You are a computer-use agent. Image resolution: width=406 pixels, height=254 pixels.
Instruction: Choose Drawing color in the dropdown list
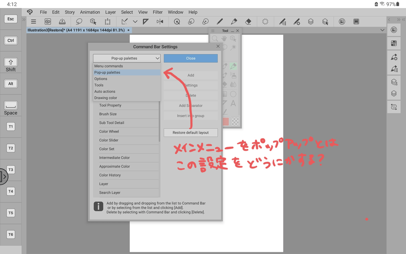coord(127,98)
